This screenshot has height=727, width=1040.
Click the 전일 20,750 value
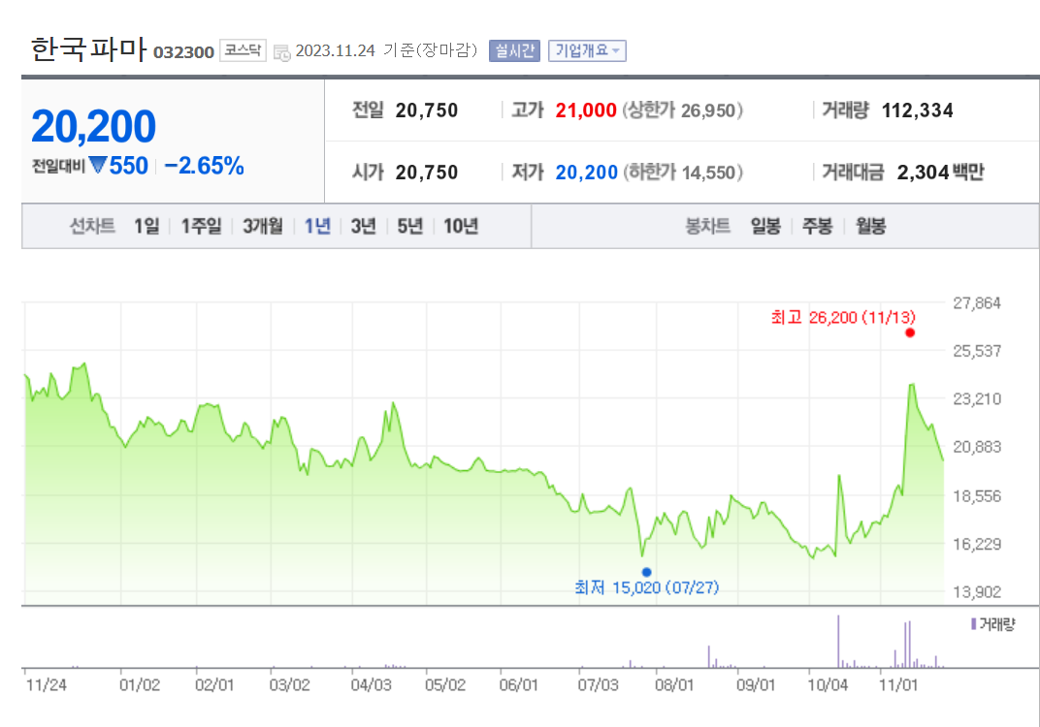pos(427,110)
